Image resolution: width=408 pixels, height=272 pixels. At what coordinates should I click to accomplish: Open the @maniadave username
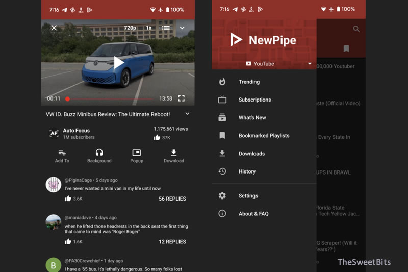click(78, 218)
